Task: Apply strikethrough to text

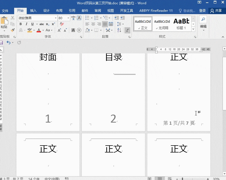Action: coord(41,24)
